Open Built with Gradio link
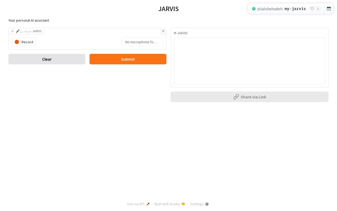 (x=170, y=204)
